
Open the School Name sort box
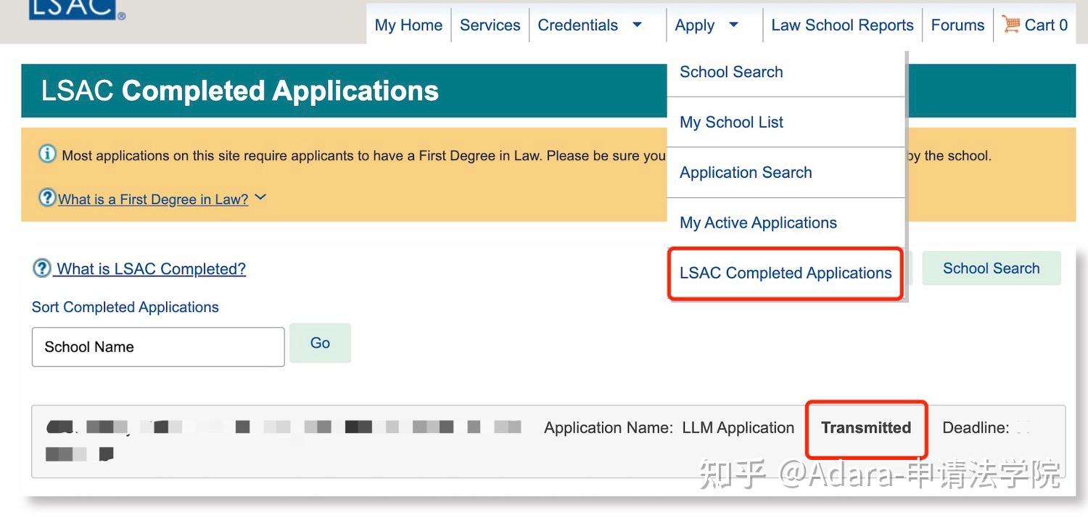coord(158,347)
